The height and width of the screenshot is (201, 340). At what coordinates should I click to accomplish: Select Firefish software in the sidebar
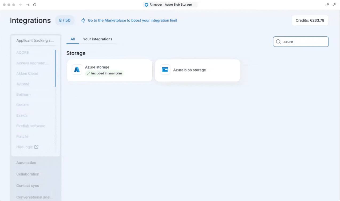[x=31, y=126]
